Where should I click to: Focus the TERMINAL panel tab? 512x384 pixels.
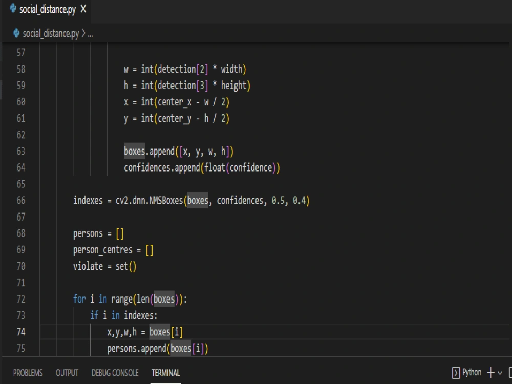click(165, 373)
